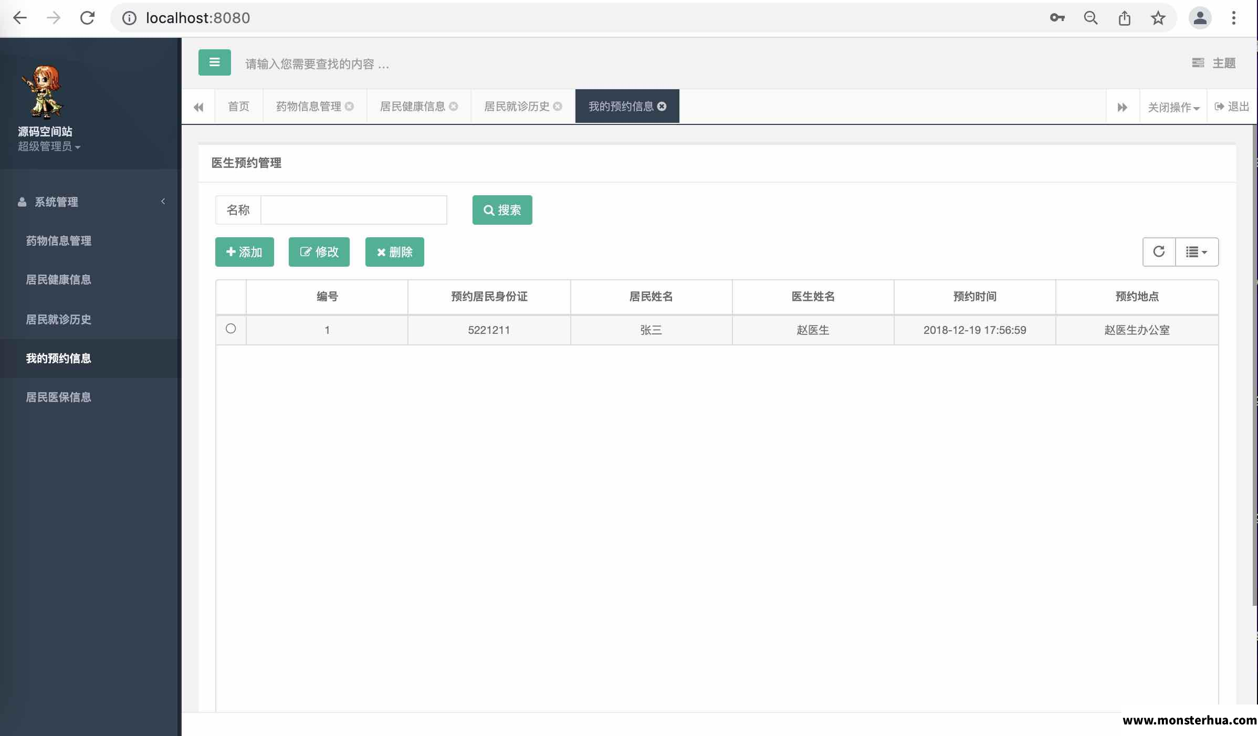Toggle the green hamburger sidebar button

(214, 62)
